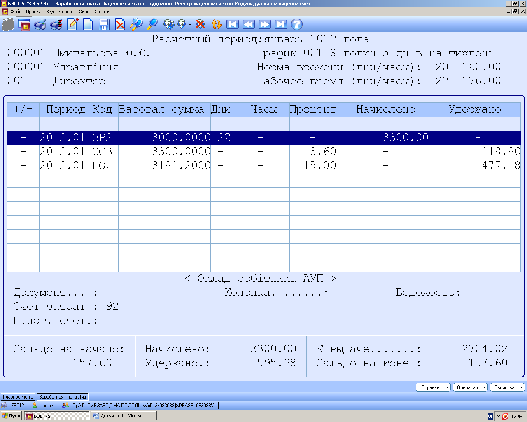
Task: Click the blue Help question icon
Action: click(297, 24)
